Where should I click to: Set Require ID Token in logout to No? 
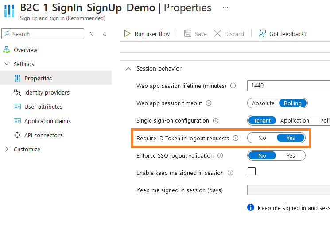pos(262,138)
